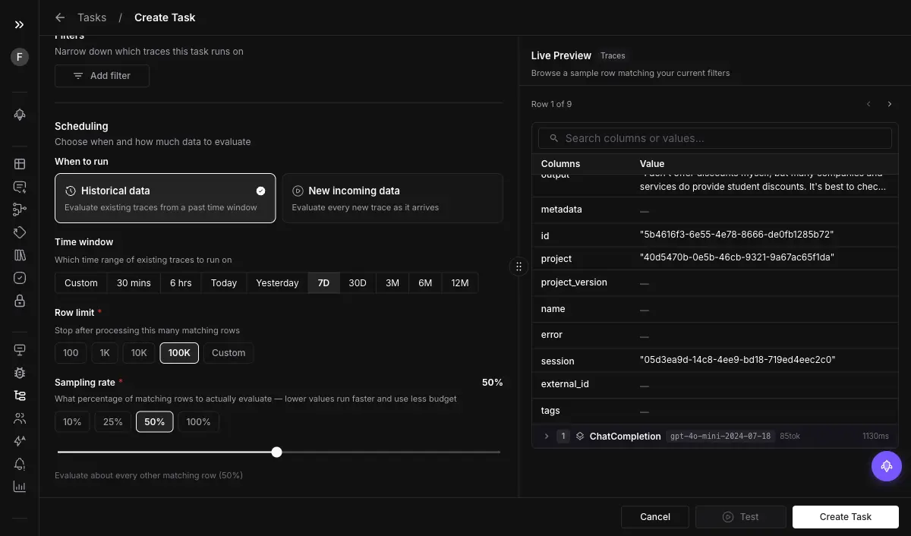Screen dimensions: 911x536
Task: Click the Add filter button
Action: coord(102,76)
